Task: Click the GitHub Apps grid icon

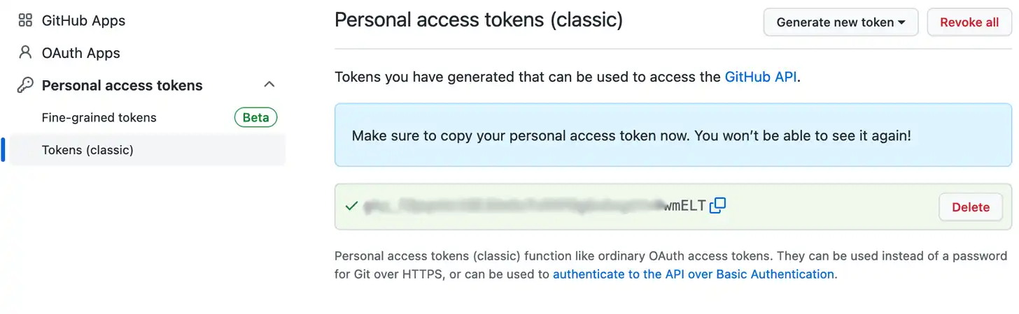Action: point(25,20)
